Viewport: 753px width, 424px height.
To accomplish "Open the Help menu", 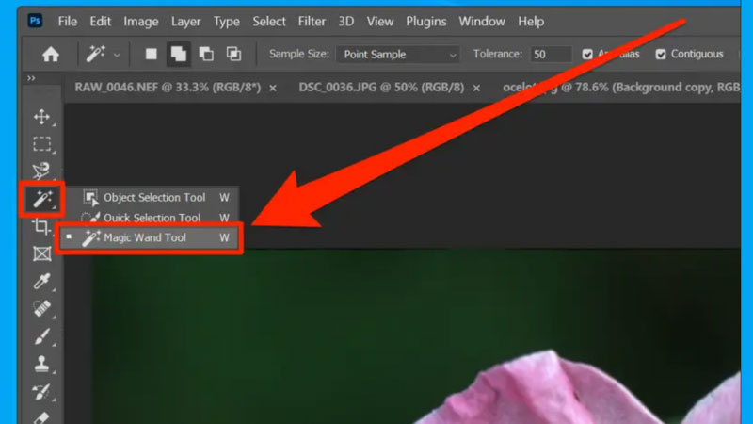I will pos(531,22).
